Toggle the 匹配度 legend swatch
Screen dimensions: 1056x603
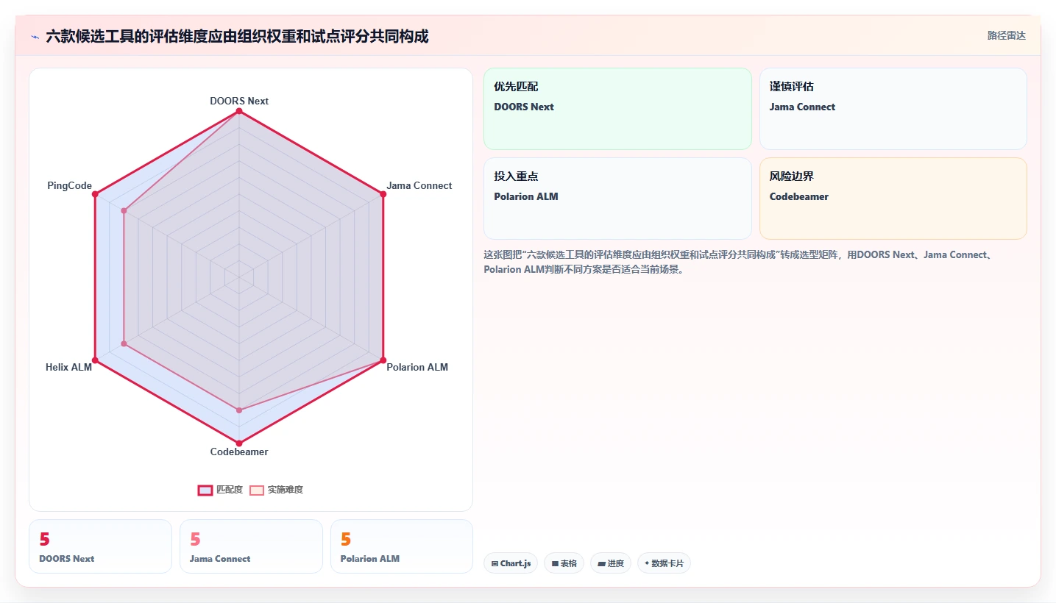click(205, 490)
